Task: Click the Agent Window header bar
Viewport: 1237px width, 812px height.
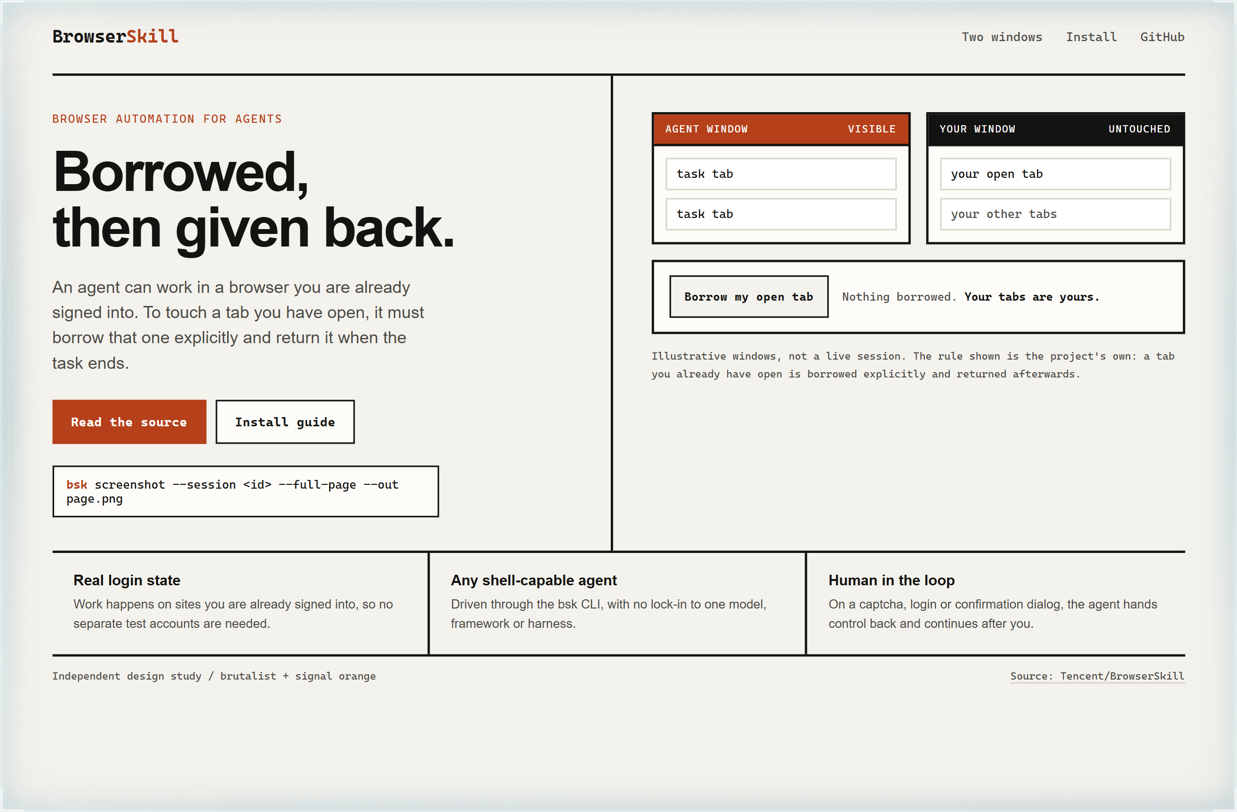Action: 781,129
